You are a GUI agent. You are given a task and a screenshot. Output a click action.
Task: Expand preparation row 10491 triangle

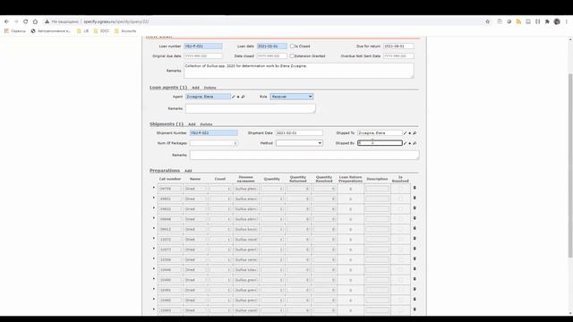click(x=154, y=289)
